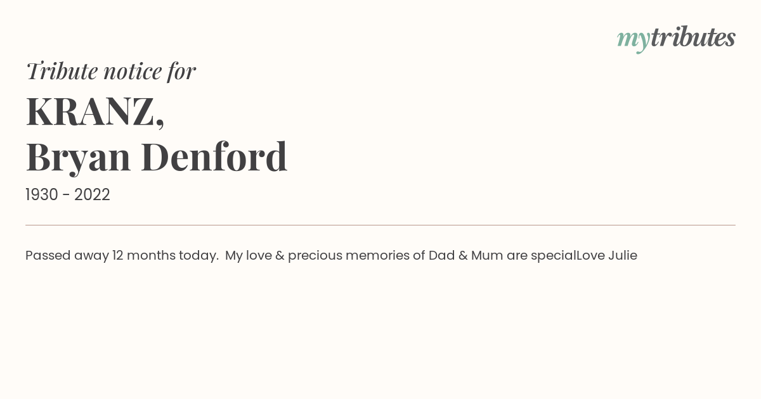Click the dark "tributes" word in logo

[693, 37]
